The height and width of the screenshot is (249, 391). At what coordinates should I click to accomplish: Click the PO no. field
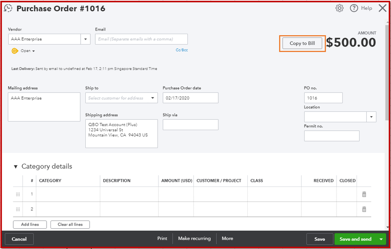(x=323, y=98)
